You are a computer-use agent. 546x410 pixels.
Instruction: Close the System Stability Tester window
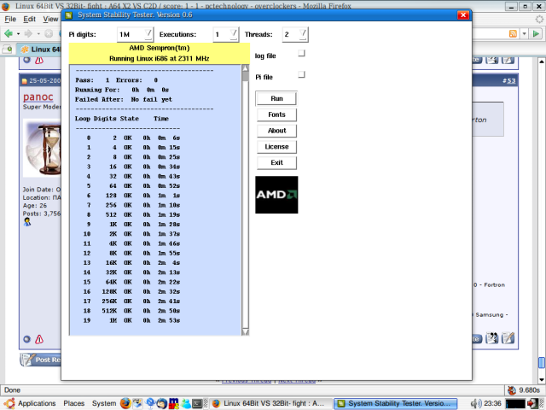[463, 15]
